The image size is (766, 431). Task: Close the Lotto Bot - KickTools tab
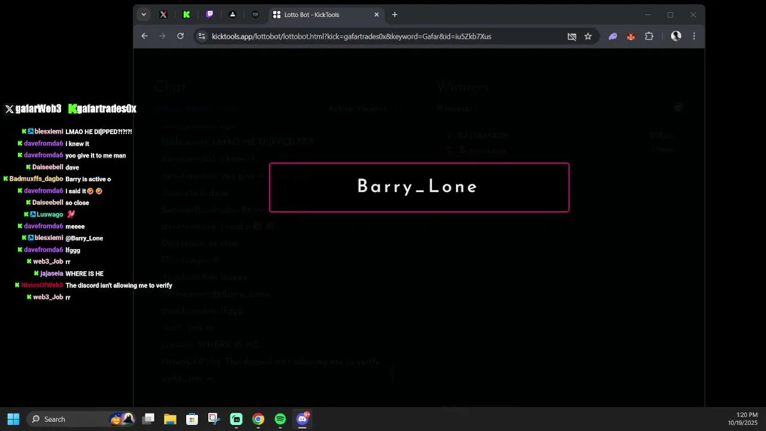pyautogui.click(x=376, y=14)
